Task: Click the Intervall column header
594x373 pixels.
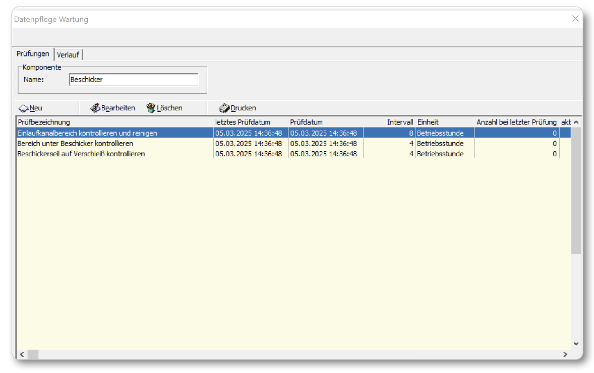Action: 389,122
